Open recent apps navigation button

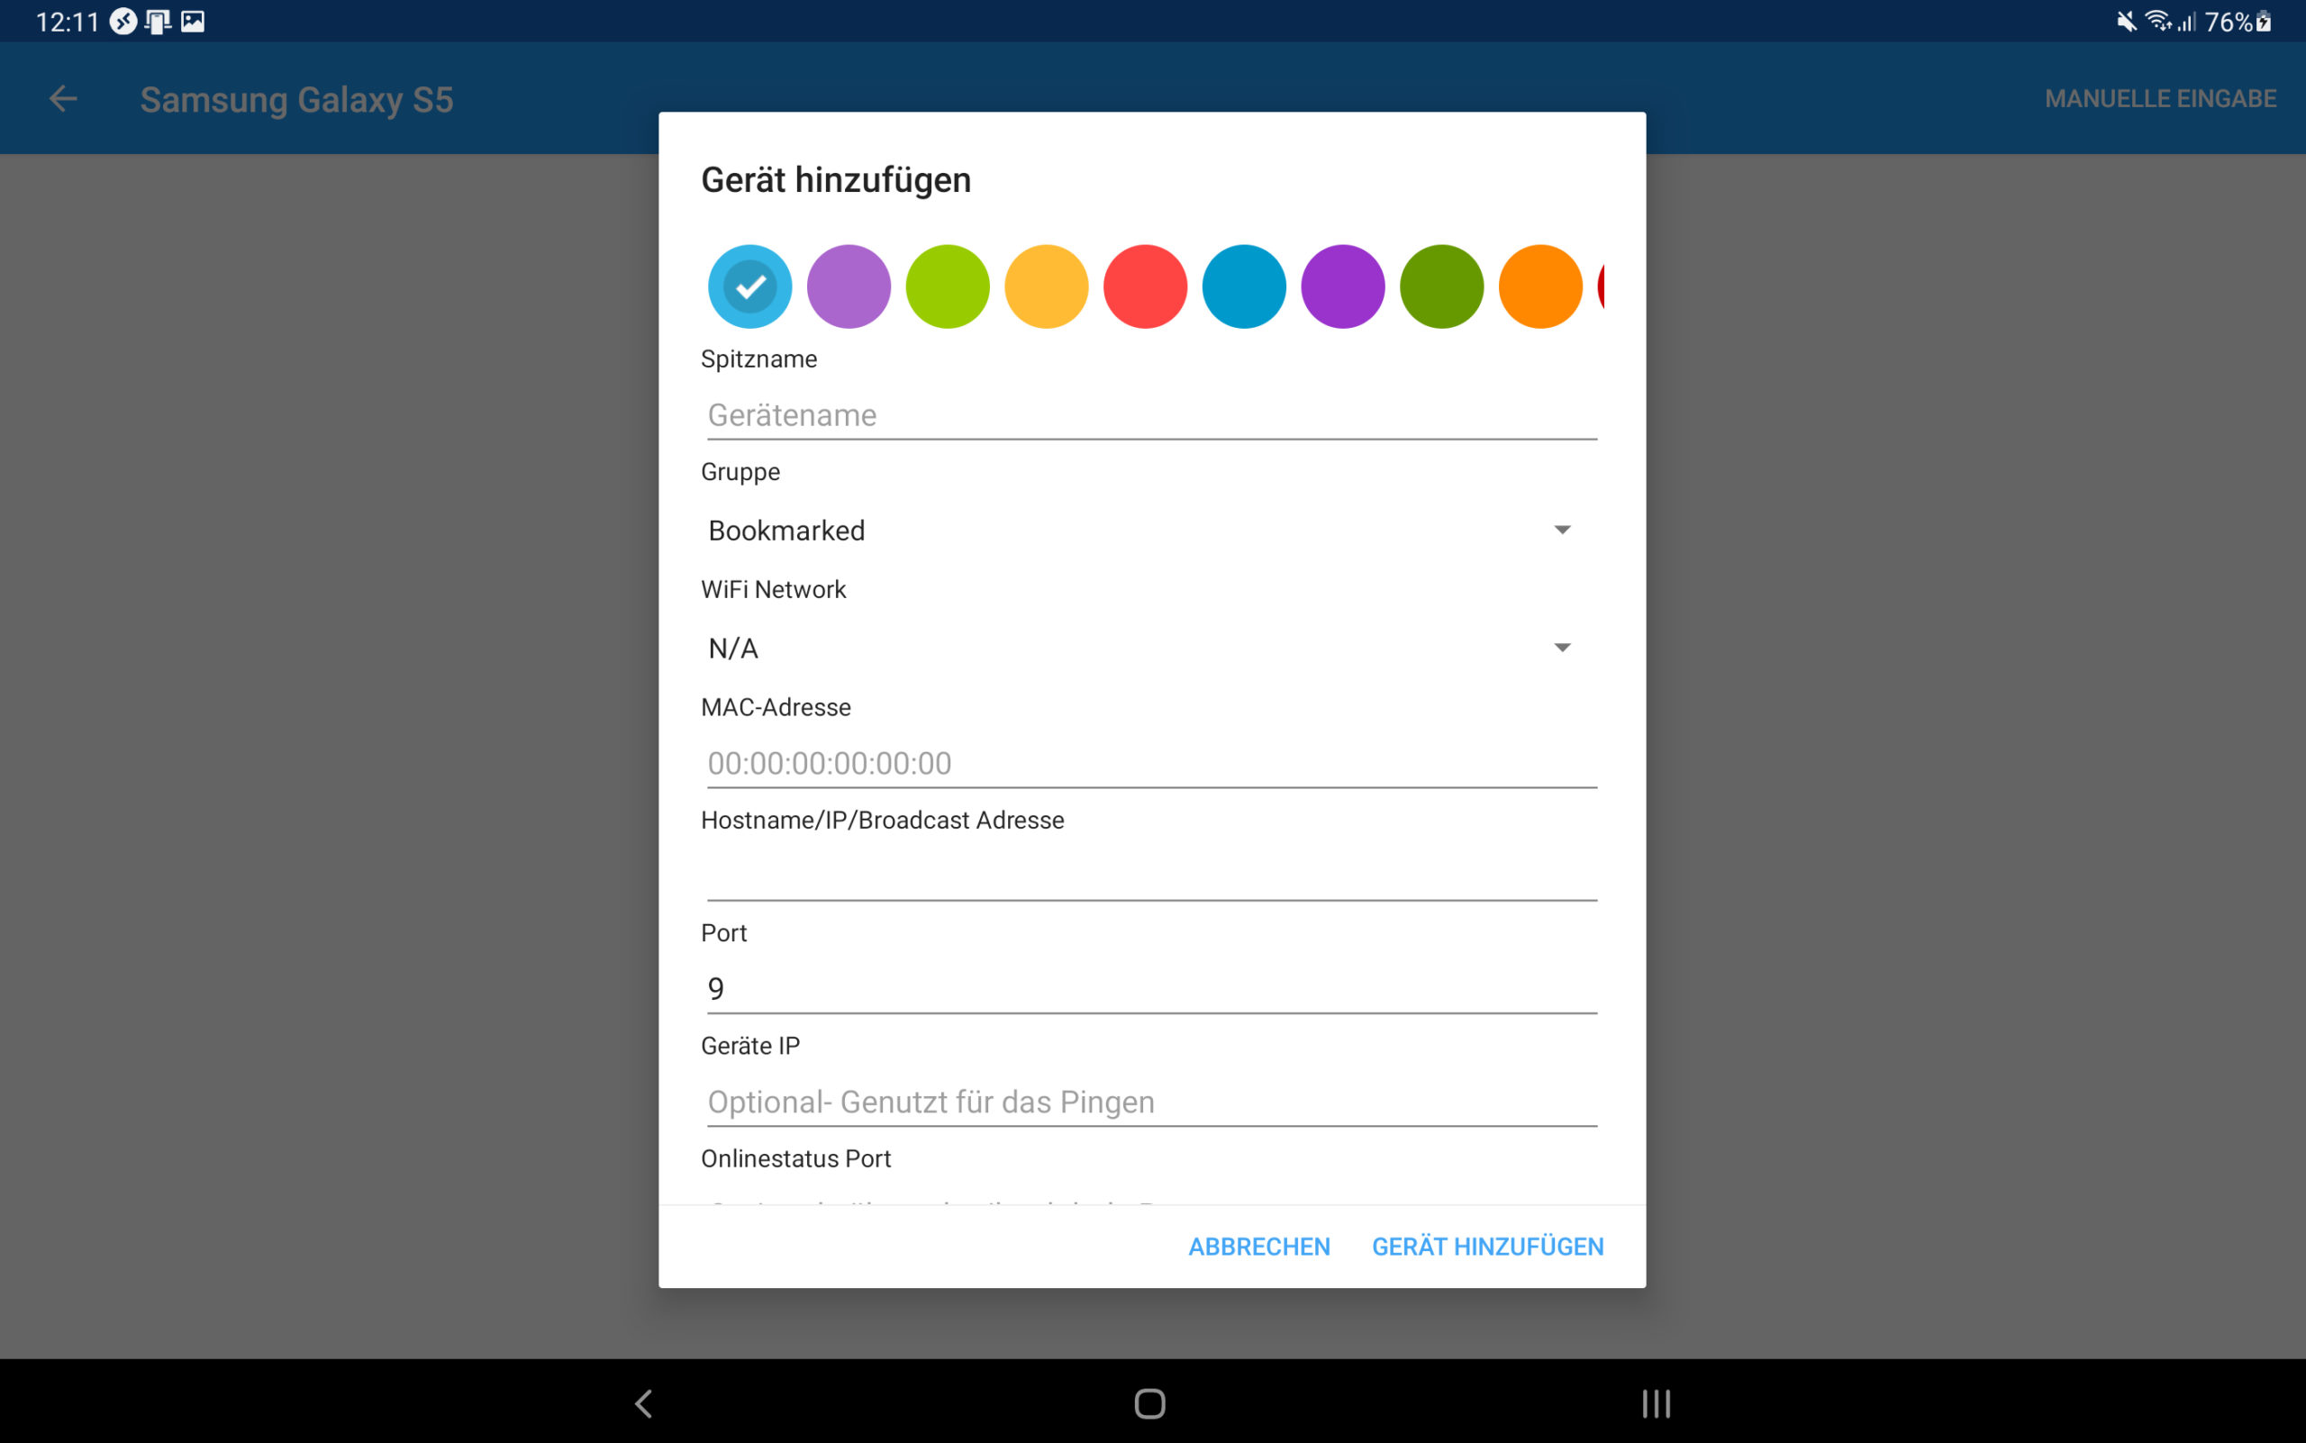[x=1655, y=1403]
